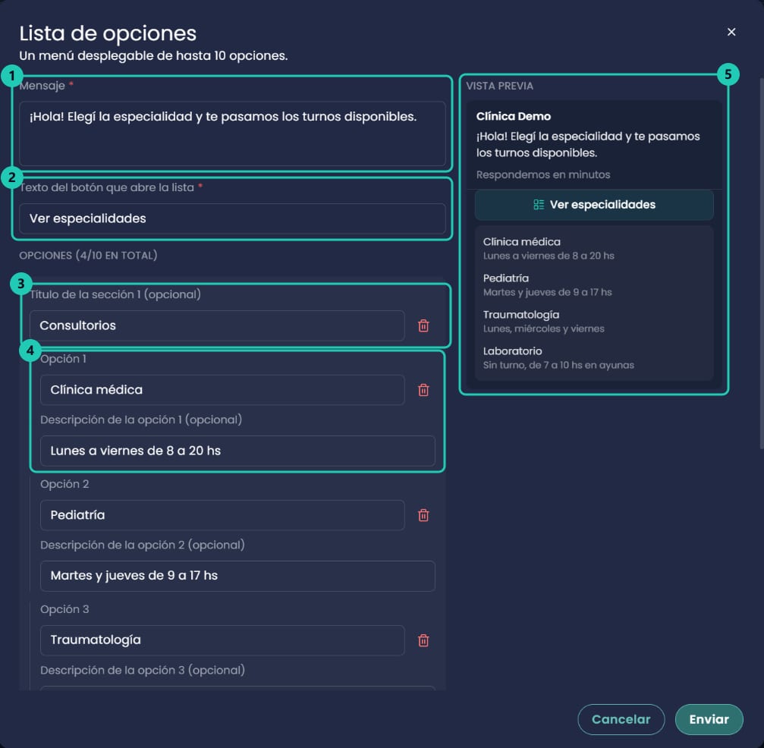Viewport: 764px width, 748px height.
Task: Delete the Clínica médica option
Action: pos(423,390)
